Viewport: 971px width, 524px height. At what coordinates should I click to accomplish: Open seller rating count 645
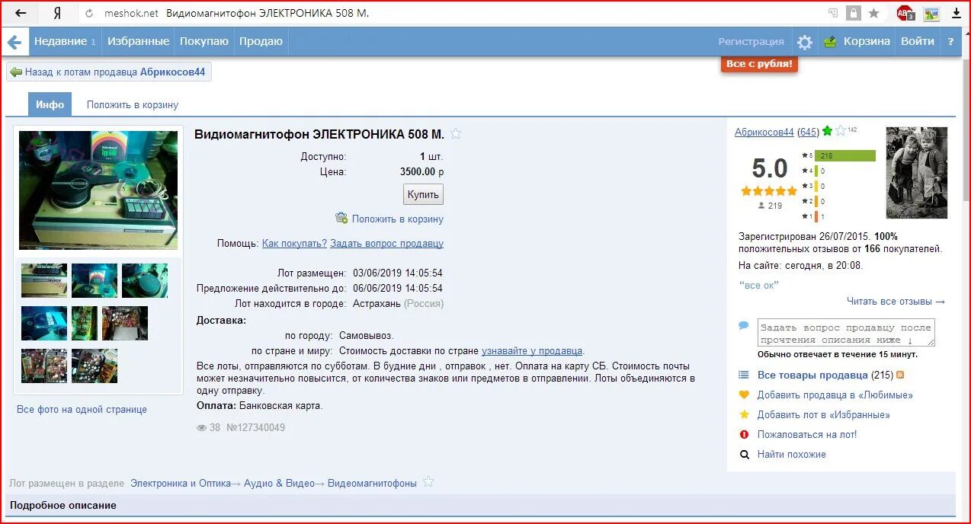(x=808, y=132)
